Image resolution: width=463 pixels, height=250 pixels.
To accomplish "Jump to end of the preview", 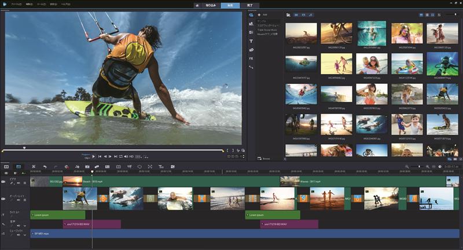I will coord(115,156).
